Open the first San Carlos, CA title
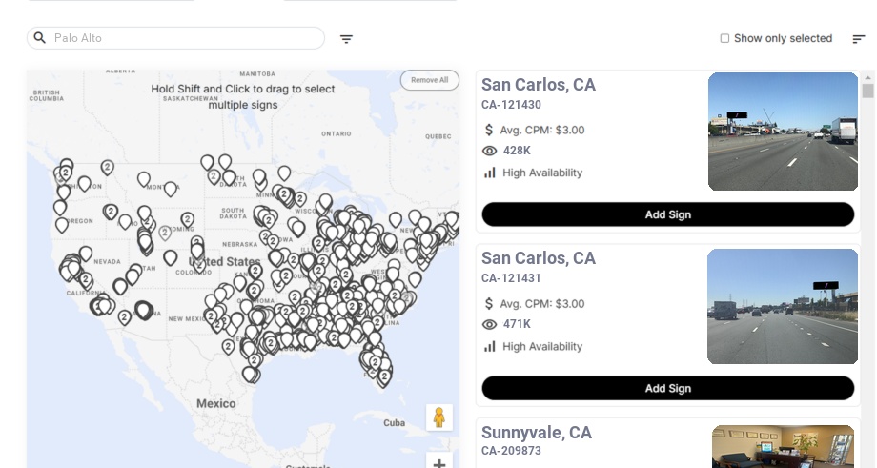The width and height of the screenshot is (877, 468). click(x=539, y=85)
